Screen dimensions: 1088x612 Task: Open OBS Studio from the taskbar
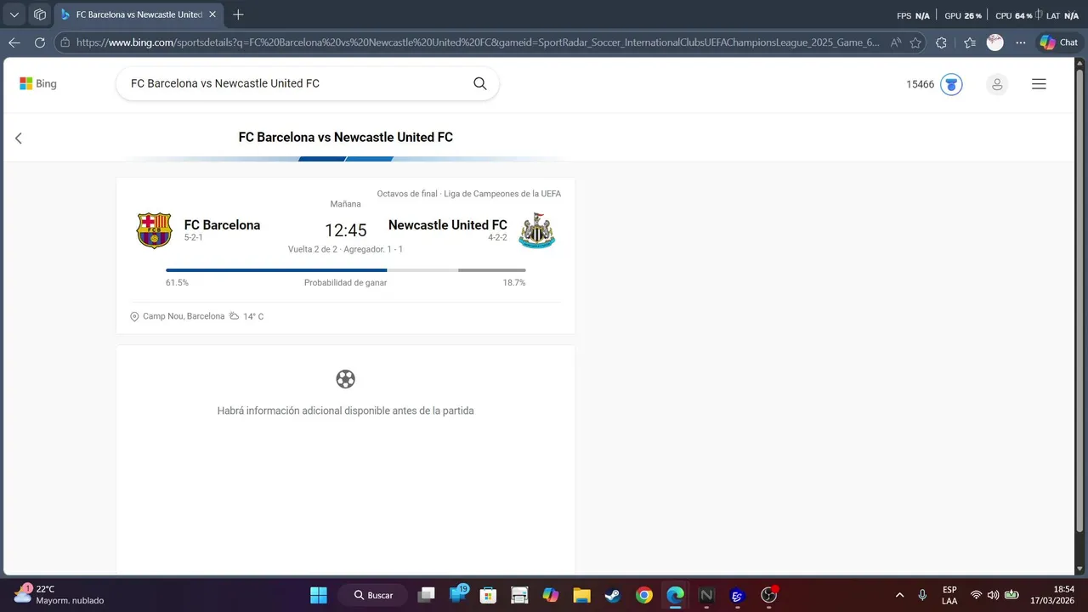[768, 595]
